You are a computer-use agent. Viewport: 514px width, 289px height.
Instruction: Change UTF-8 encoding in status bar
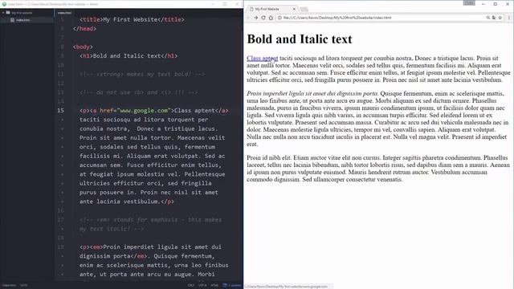(x=202, y=286)
